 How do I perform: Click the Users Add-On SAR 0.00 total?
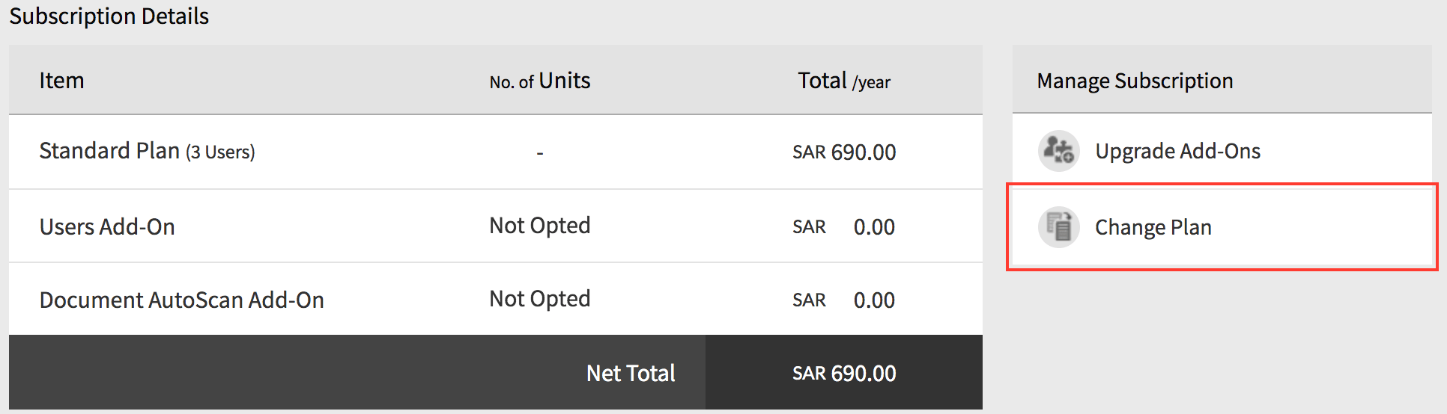(x=844, y=226)
